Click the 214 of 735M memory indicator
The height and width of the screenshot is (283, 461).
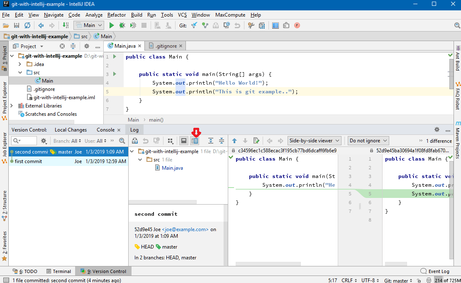[x=448, y=280]
